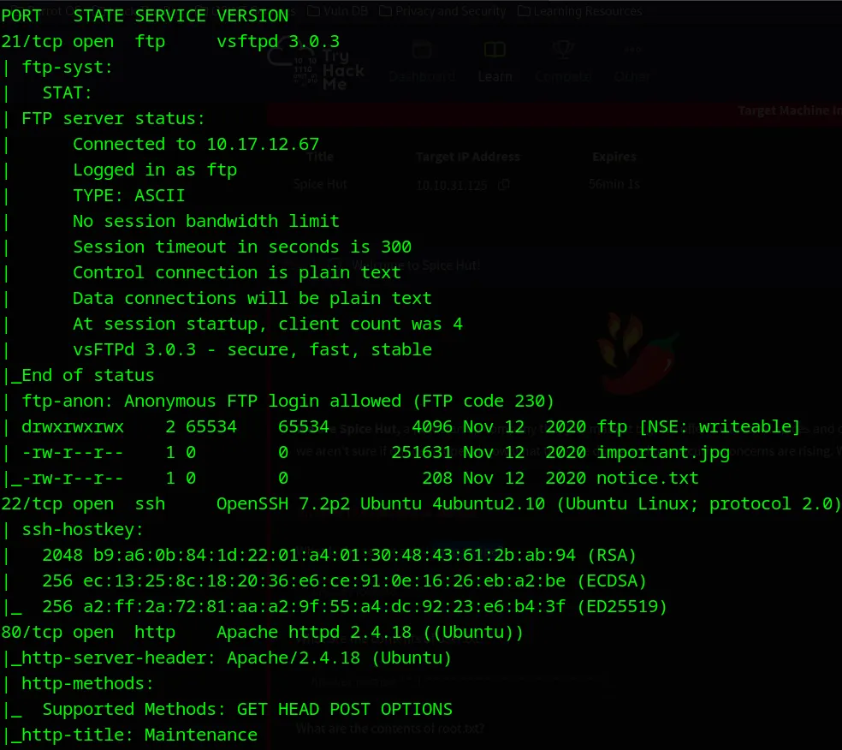Select the Dashboard monitor icon
The image size is (842, 750).
pyautogui.click(x=421, y=51)
